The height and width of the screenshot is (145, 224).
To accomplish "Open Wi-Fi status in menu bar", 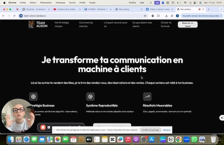I will 185,3.
